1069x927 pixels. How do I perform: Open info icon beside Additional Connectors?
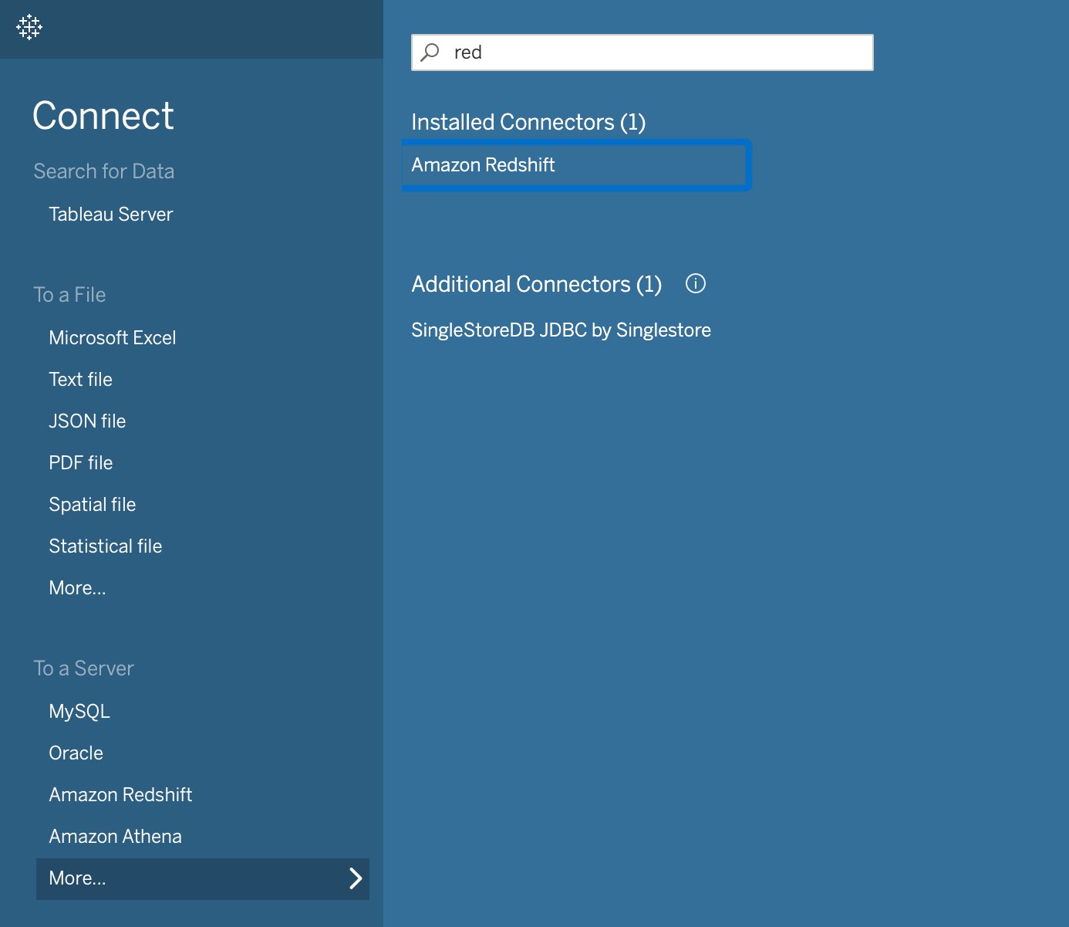(696, 283)
